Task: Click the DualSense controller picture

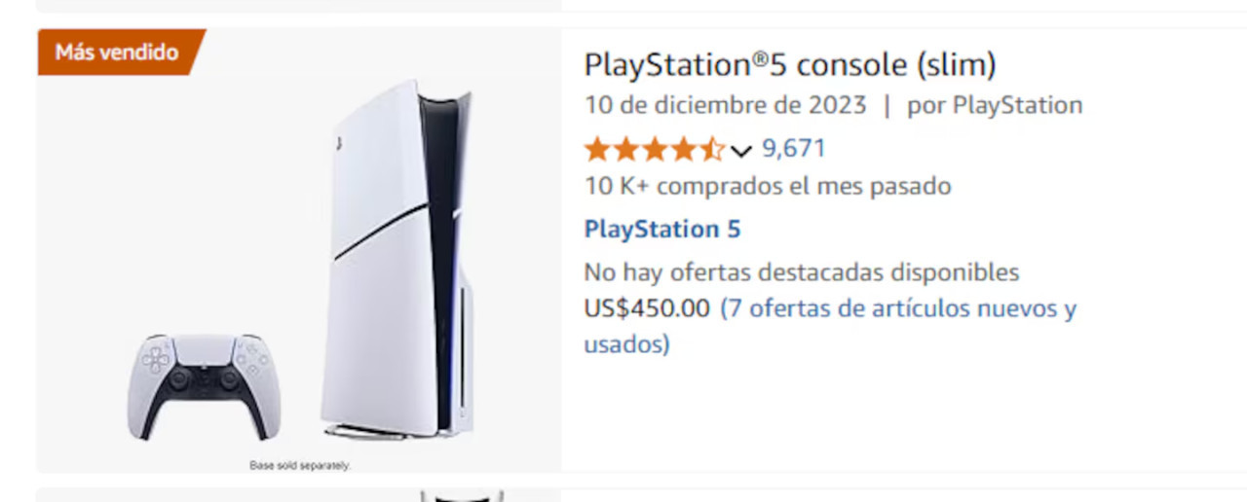Action: tap(199, 384)
